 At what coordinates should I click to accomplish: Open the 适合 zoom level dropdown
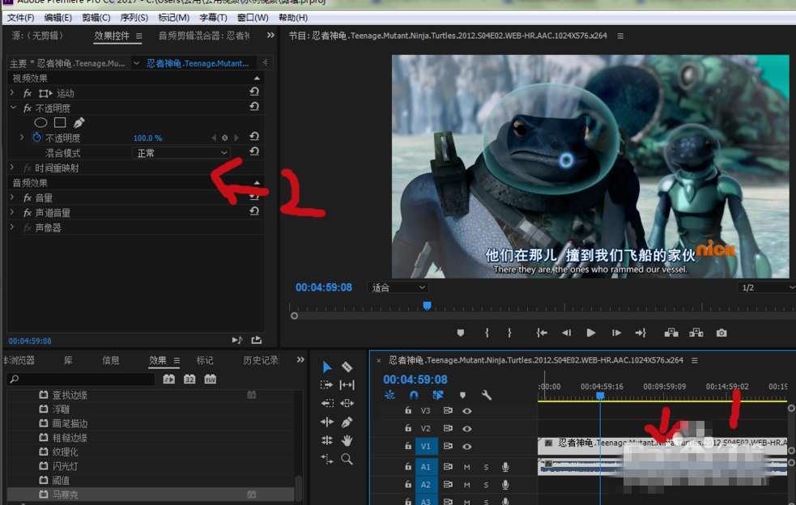(398, 286)
